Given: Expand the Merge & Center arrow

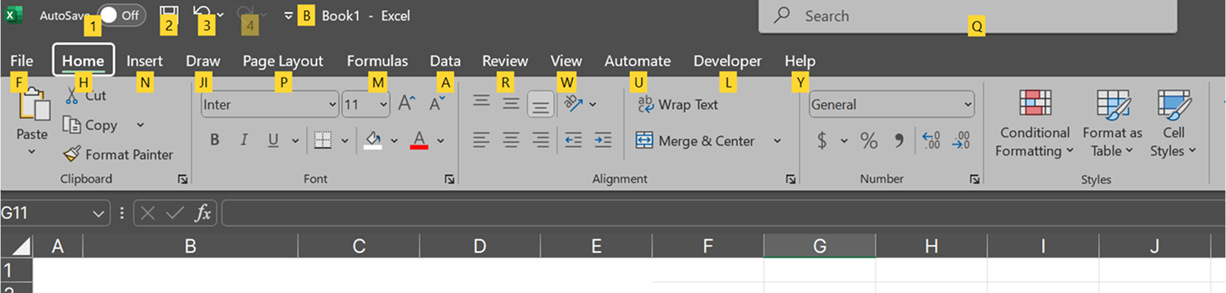Looking at the screenshot, I should tap(778, 141).
